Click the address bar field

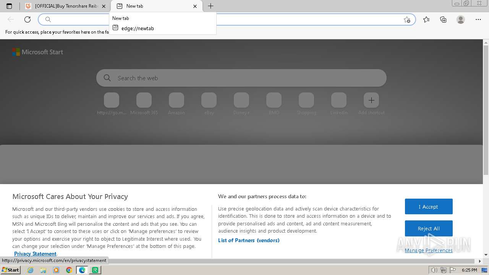(x=227, y=19)
